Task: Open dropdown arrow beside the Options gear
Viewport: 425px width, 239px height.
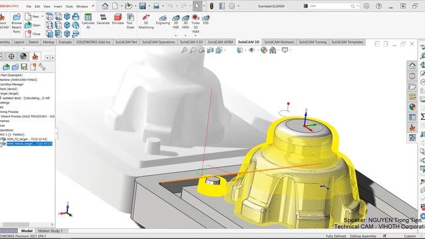Action: click(238, 6)
